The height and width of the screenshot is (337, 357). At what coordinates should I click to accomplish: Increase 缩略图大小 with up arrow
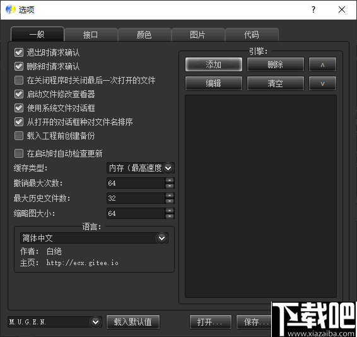[170, 211]
